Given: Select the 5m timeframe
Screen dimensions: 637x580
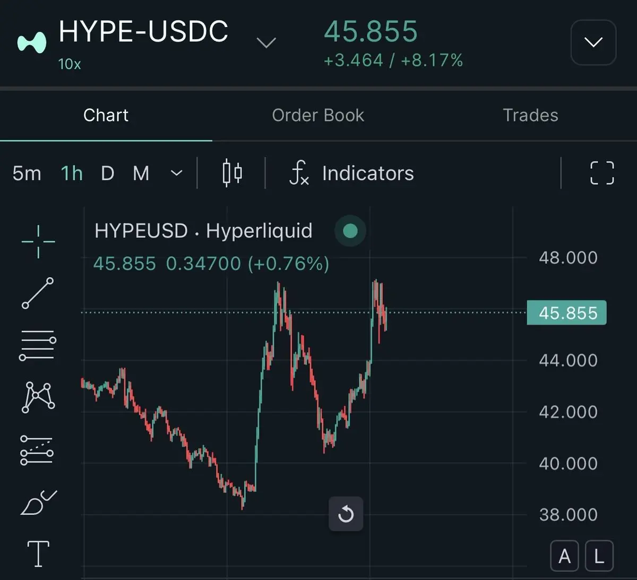Looking at the screenshot, I should (27, 173).
